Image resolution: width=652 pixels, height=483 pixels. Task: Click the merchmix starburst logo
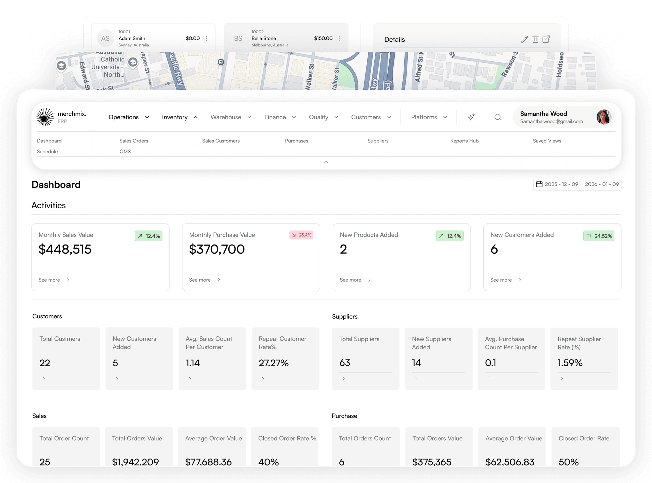click(x=45, y=117)
